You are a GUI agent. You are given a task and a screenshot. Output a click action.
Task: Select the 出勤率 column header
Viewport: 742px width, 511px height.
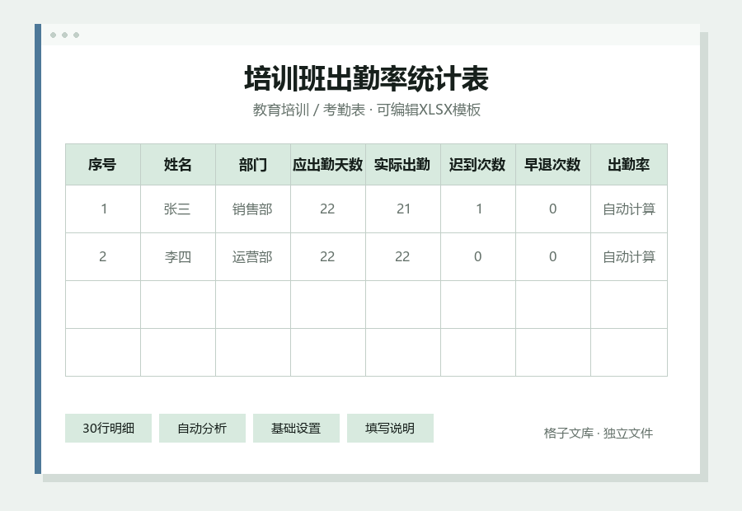tap(629, 164)
